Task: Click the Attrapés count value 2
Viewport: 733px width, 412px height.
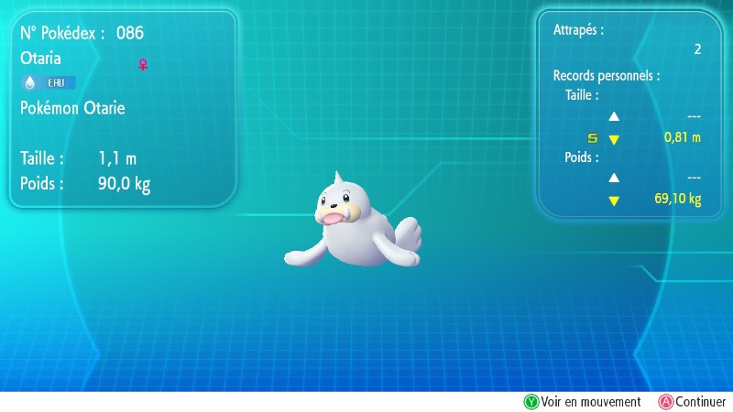Action: pyautogui.click(x=696, y=49)
